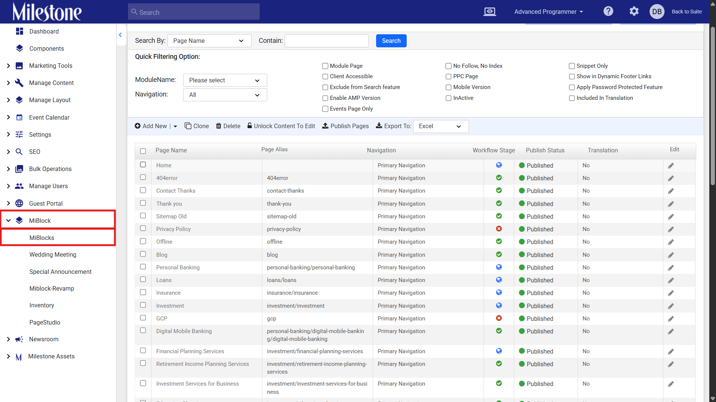The height and width of the screenshot is (402, 716).
Task: Tick the InActive filter checkbox
Action: (x=448, y=98)
